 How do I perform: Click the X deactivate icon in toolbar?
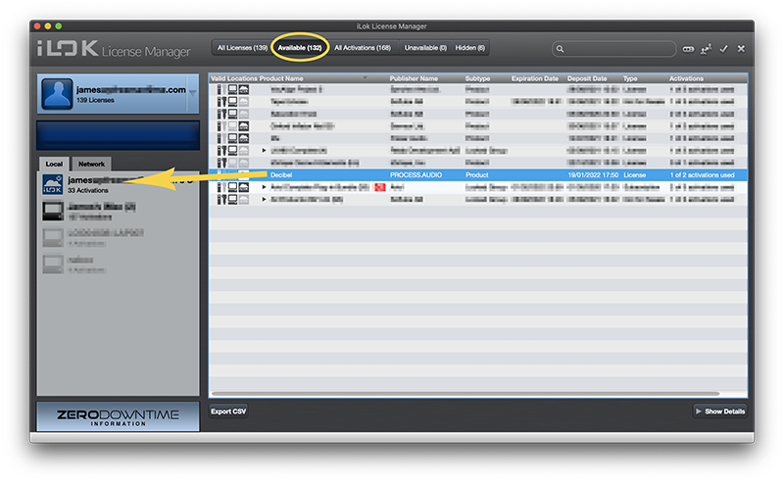(x=741, y=49)
